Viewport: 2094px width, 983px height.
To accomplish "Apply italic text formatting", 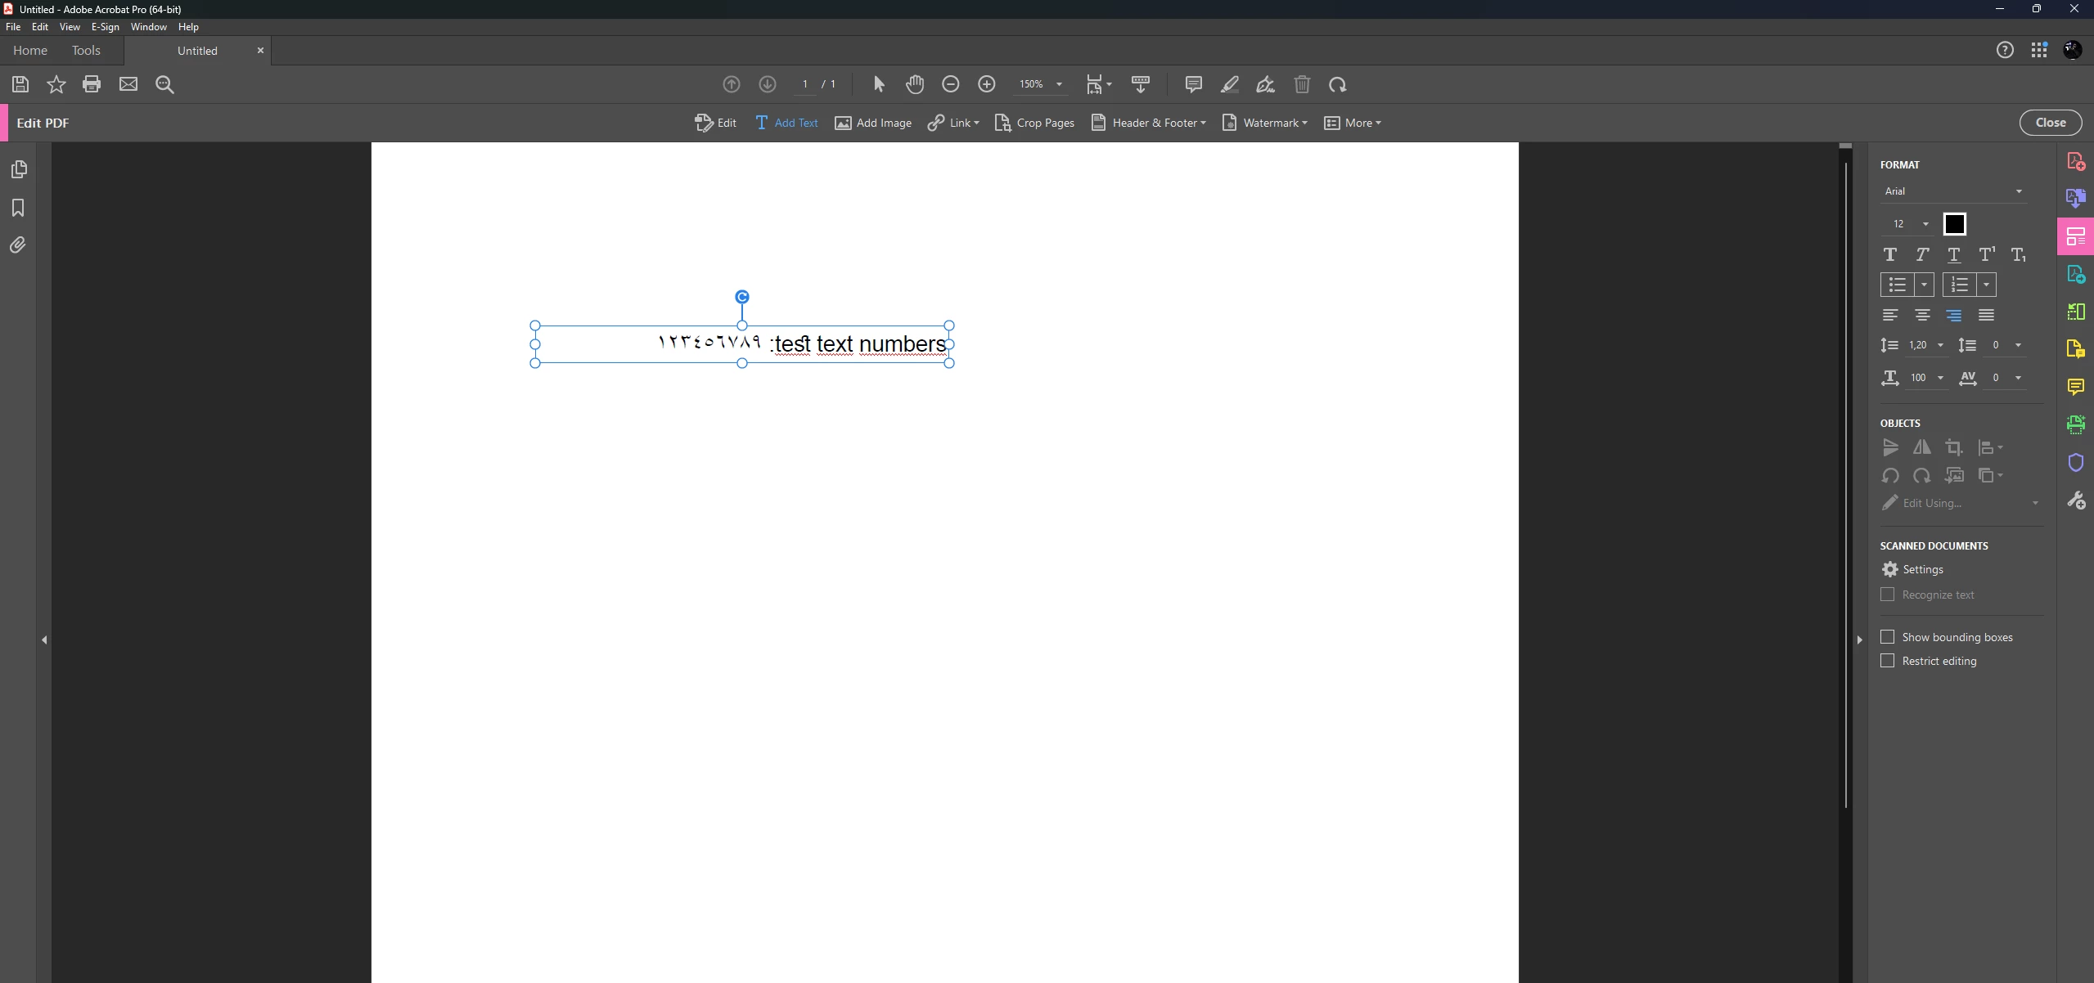I will point(1921,255).
